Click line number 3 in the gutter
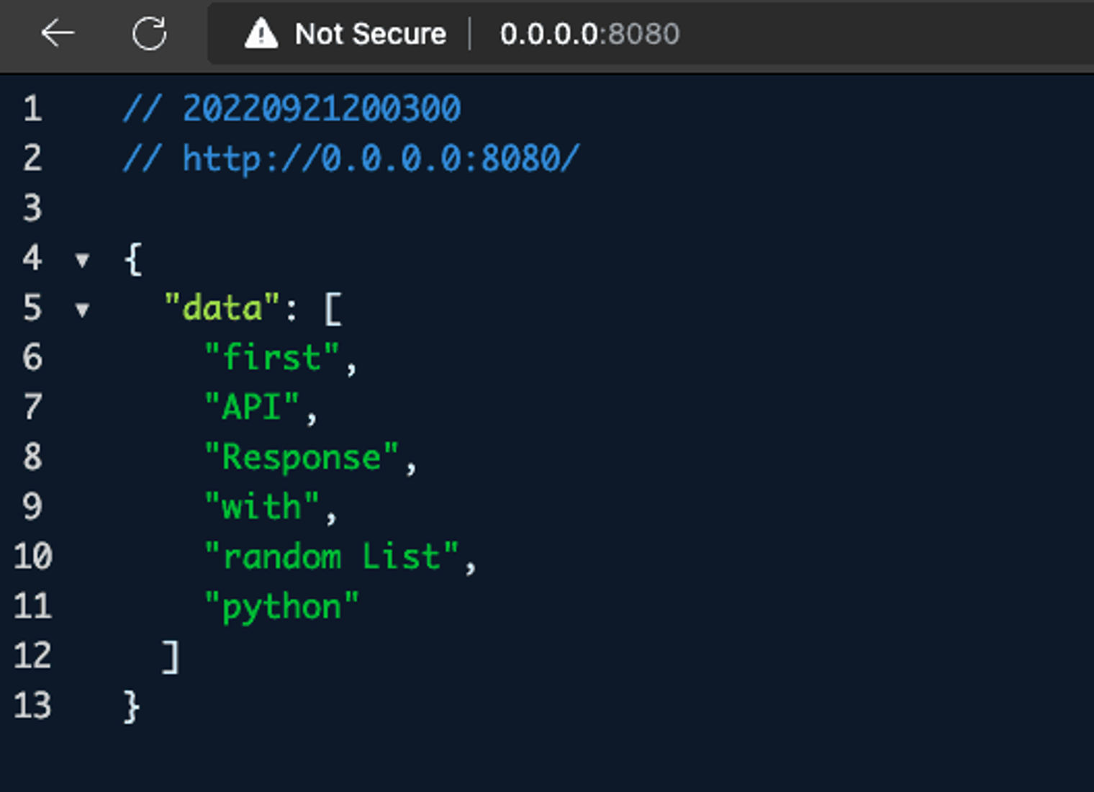Image resolution: width=1094 pixels, height=792 pixels. pos(32,208)
